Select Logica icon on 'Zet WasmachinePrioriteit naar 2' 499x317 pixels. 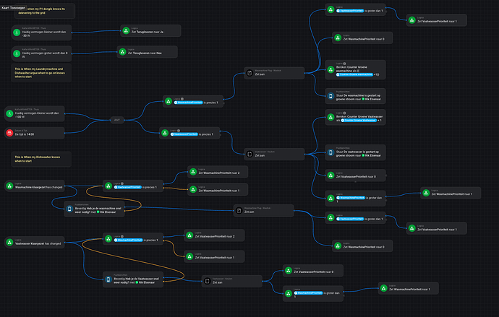coord(193,172)
